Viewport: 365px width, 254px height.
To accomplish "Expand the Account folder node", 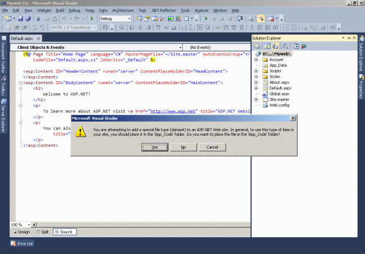I will 256,60.
